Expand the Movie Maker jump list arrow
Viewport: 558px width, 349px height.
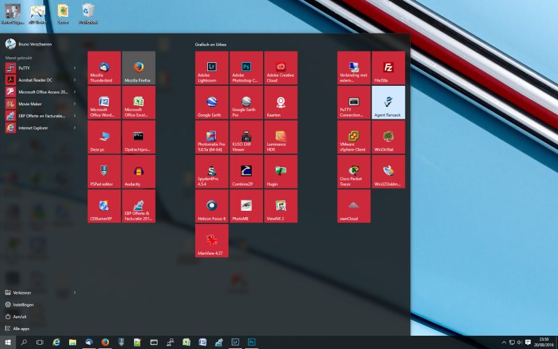point(75,103)
